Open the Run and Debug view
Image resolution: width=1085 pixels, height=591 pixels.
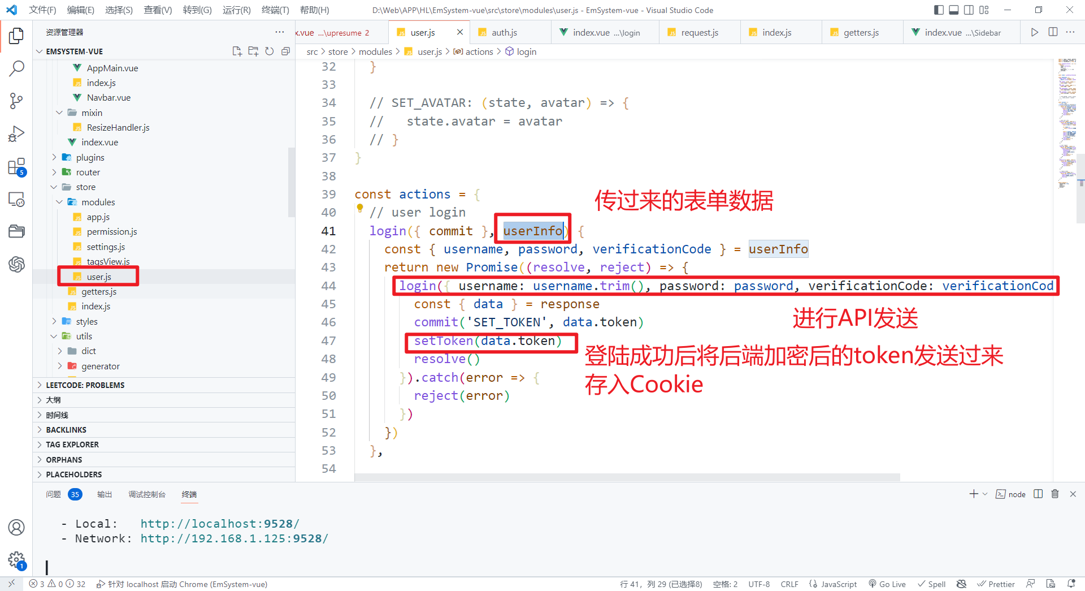point(16,134)
